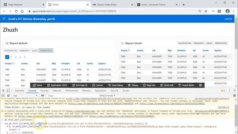The height and width of the screenshot is (134, 238).
Task: Open DevTools customize three-dot menu
Action: (x=229, y=90)
